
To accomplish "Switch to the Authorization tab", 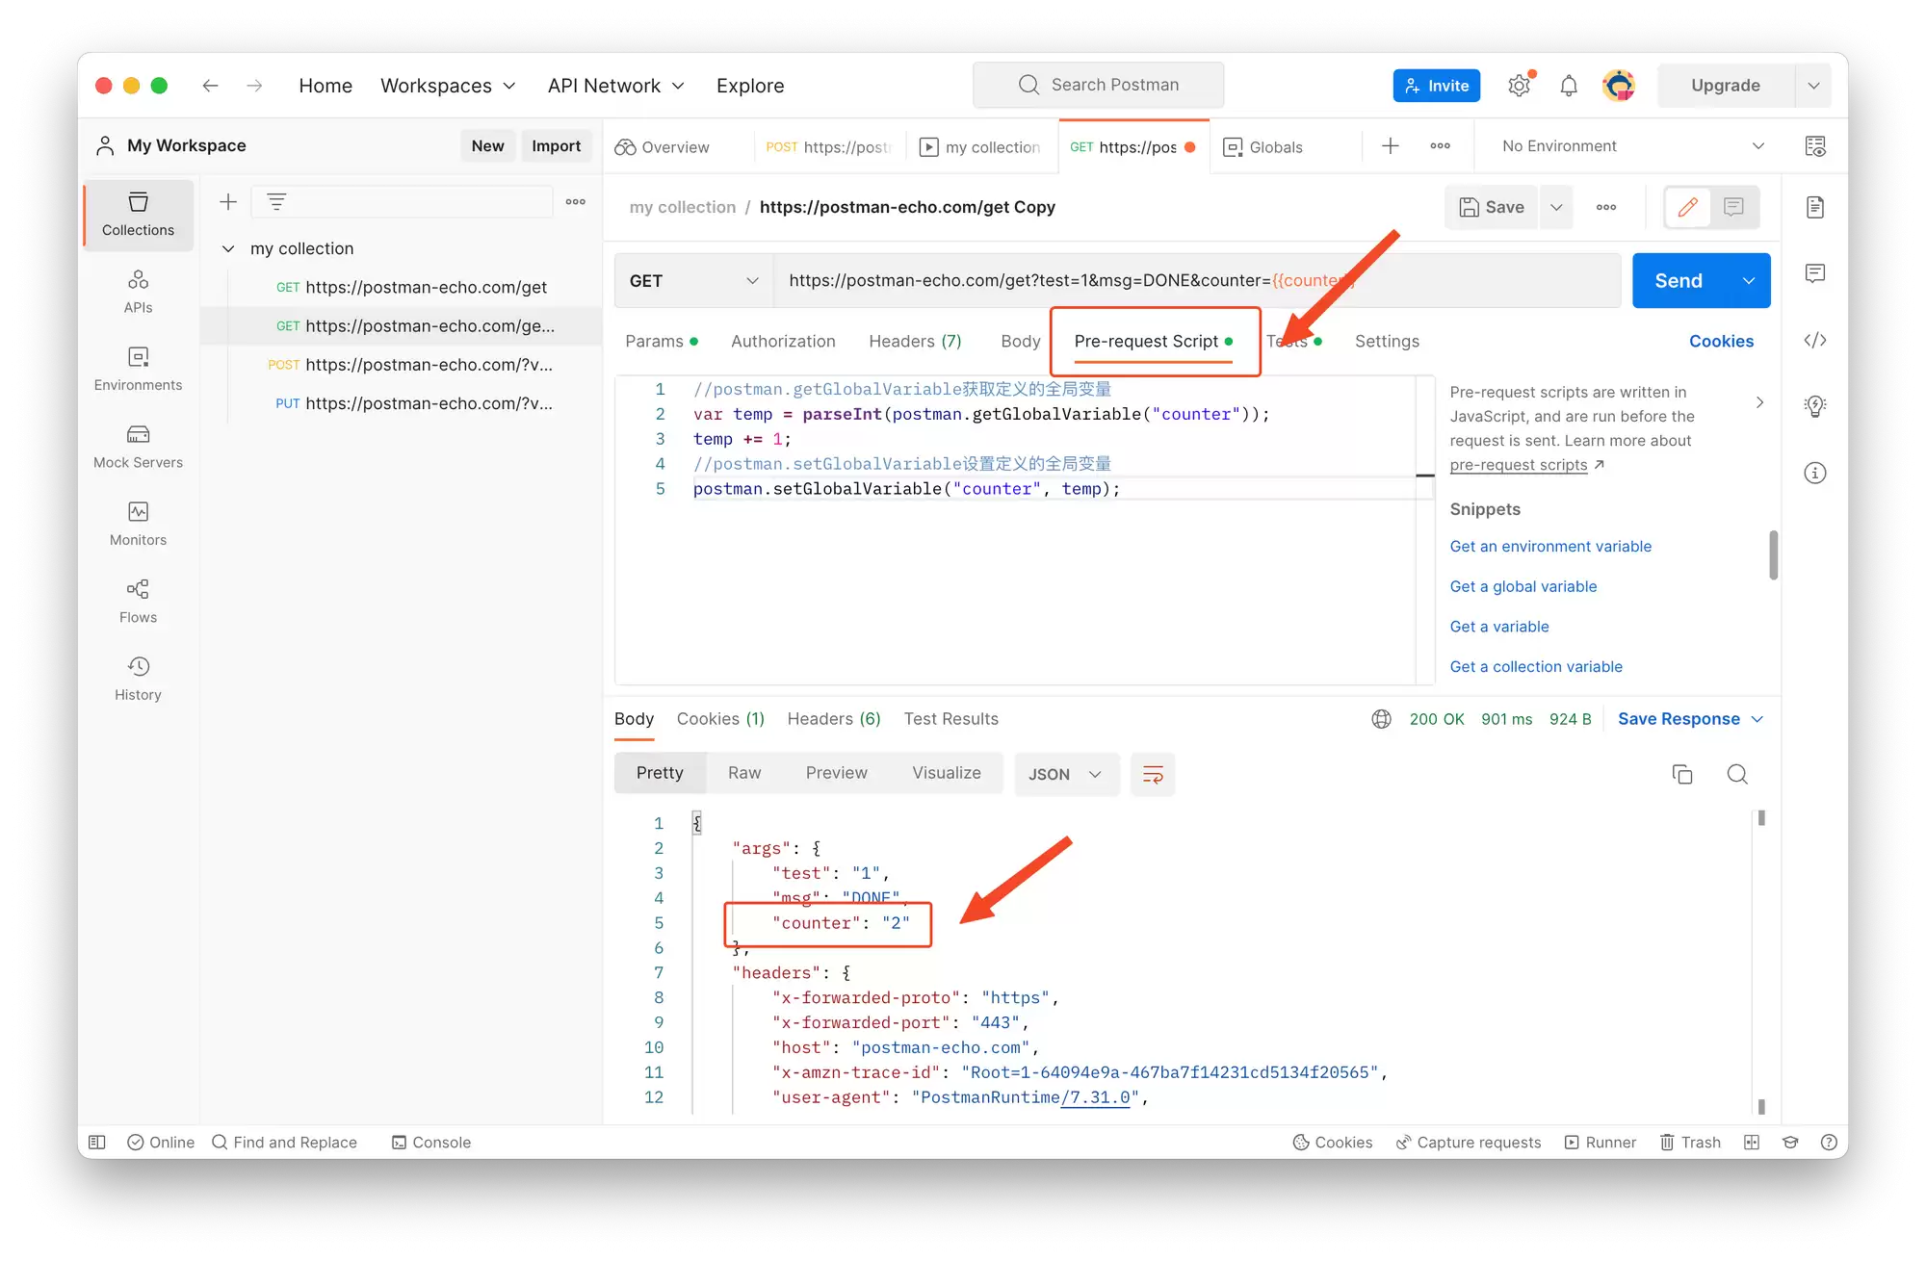I will [x=783, y=341].
